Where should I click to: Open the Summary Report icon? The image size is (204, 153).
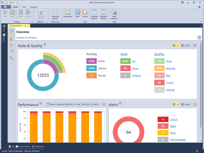point(94,14)
